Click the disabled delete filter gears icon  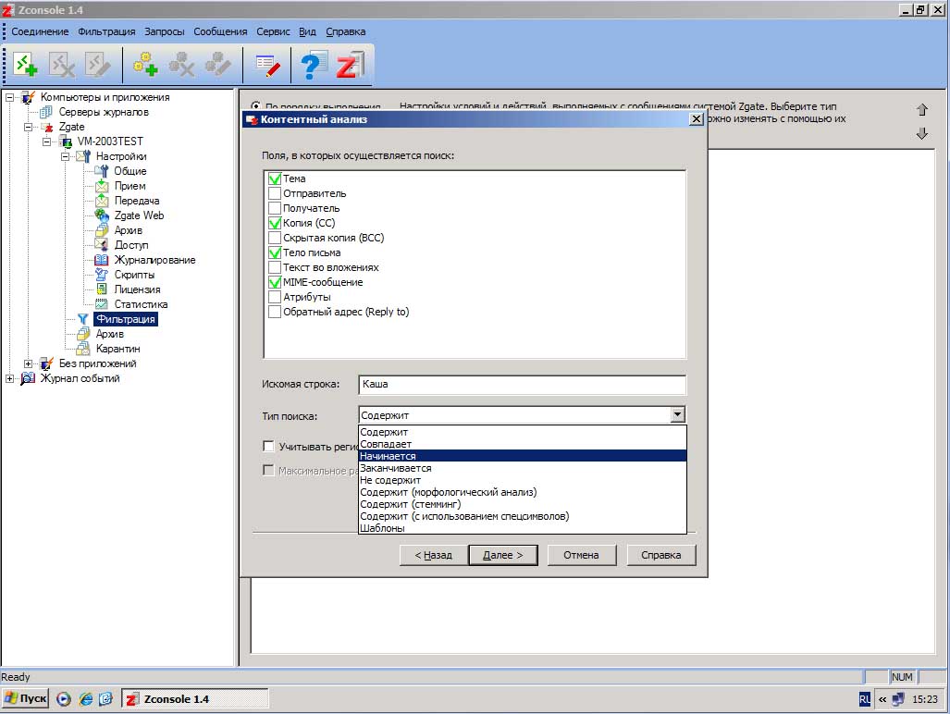(x=181, y=64)
